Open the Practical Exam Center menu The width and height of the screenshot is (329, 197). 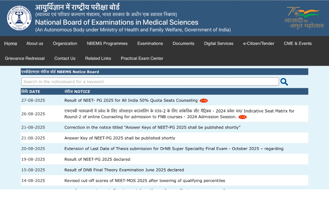[x=142, y=58]
